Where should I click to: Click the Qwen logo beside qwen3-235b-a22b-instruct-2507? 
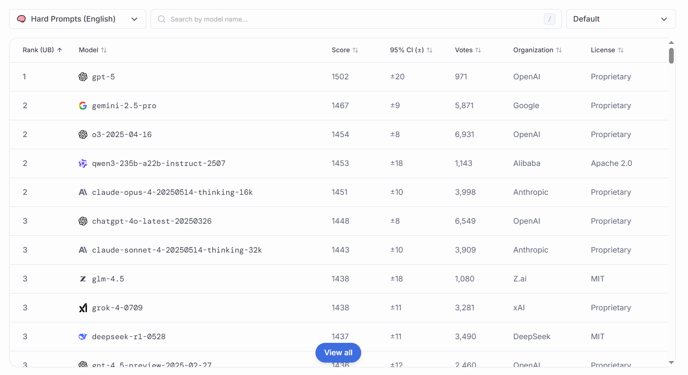pos(83,163)
